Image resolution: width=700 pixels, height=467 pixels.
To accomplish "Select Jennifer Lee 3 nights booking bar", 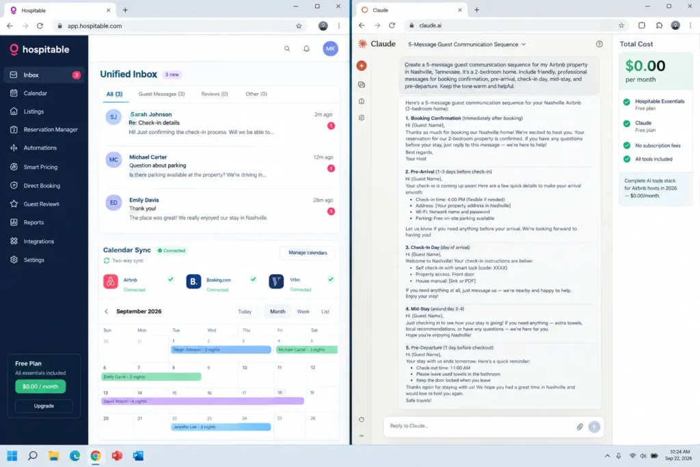I will tap(221, 427).
